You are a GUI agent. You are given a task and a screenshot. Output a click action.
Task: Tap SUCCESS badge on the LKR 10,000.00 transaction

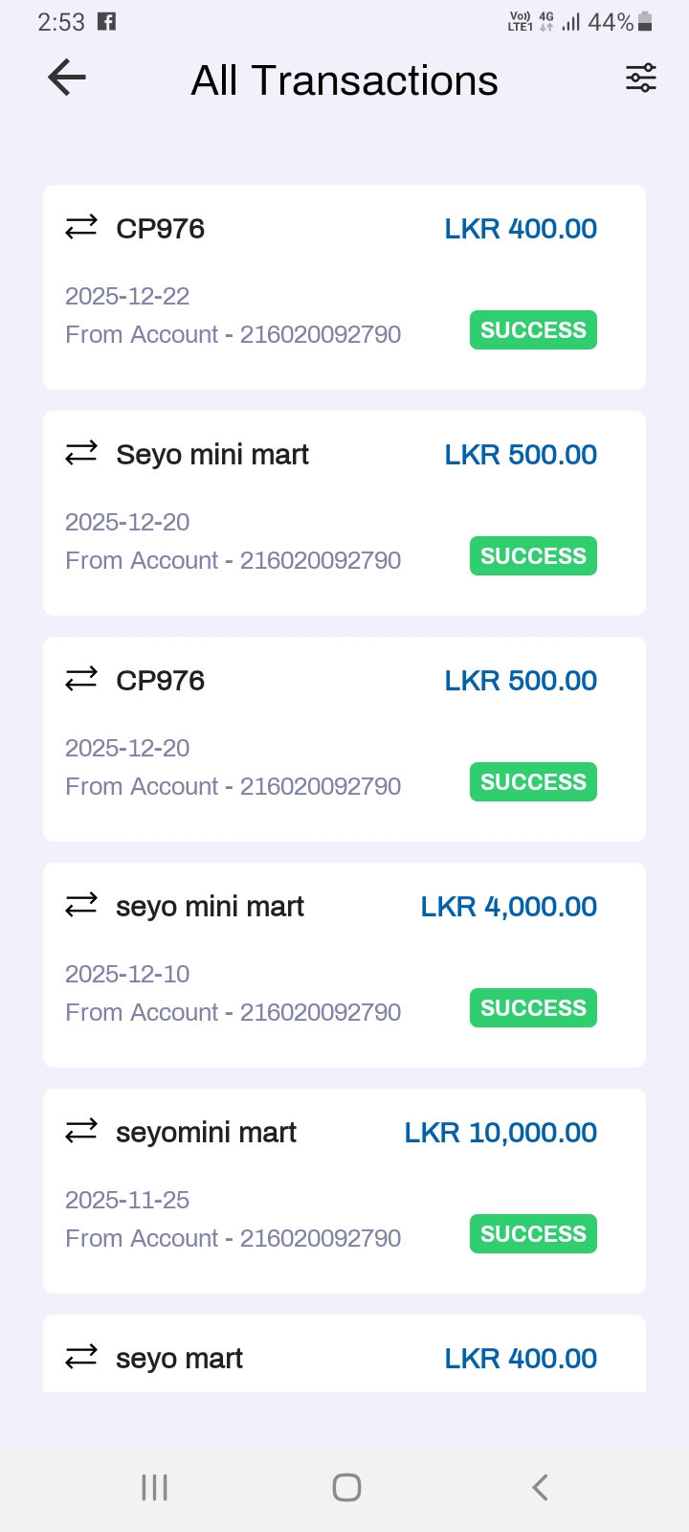point(533,1234)
